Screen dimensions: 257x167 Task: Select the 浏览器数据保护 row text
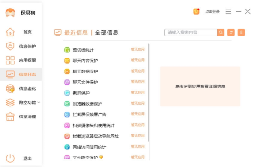tap(87, 104)
